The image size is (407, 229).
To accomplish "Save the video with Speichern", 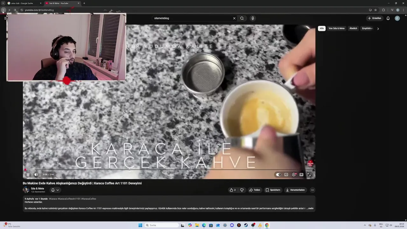I will pyautogui.click(x=273, y=190).
